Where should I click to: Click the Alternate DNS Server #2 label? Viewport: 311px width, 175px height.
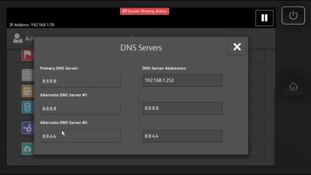click(64, 122)
